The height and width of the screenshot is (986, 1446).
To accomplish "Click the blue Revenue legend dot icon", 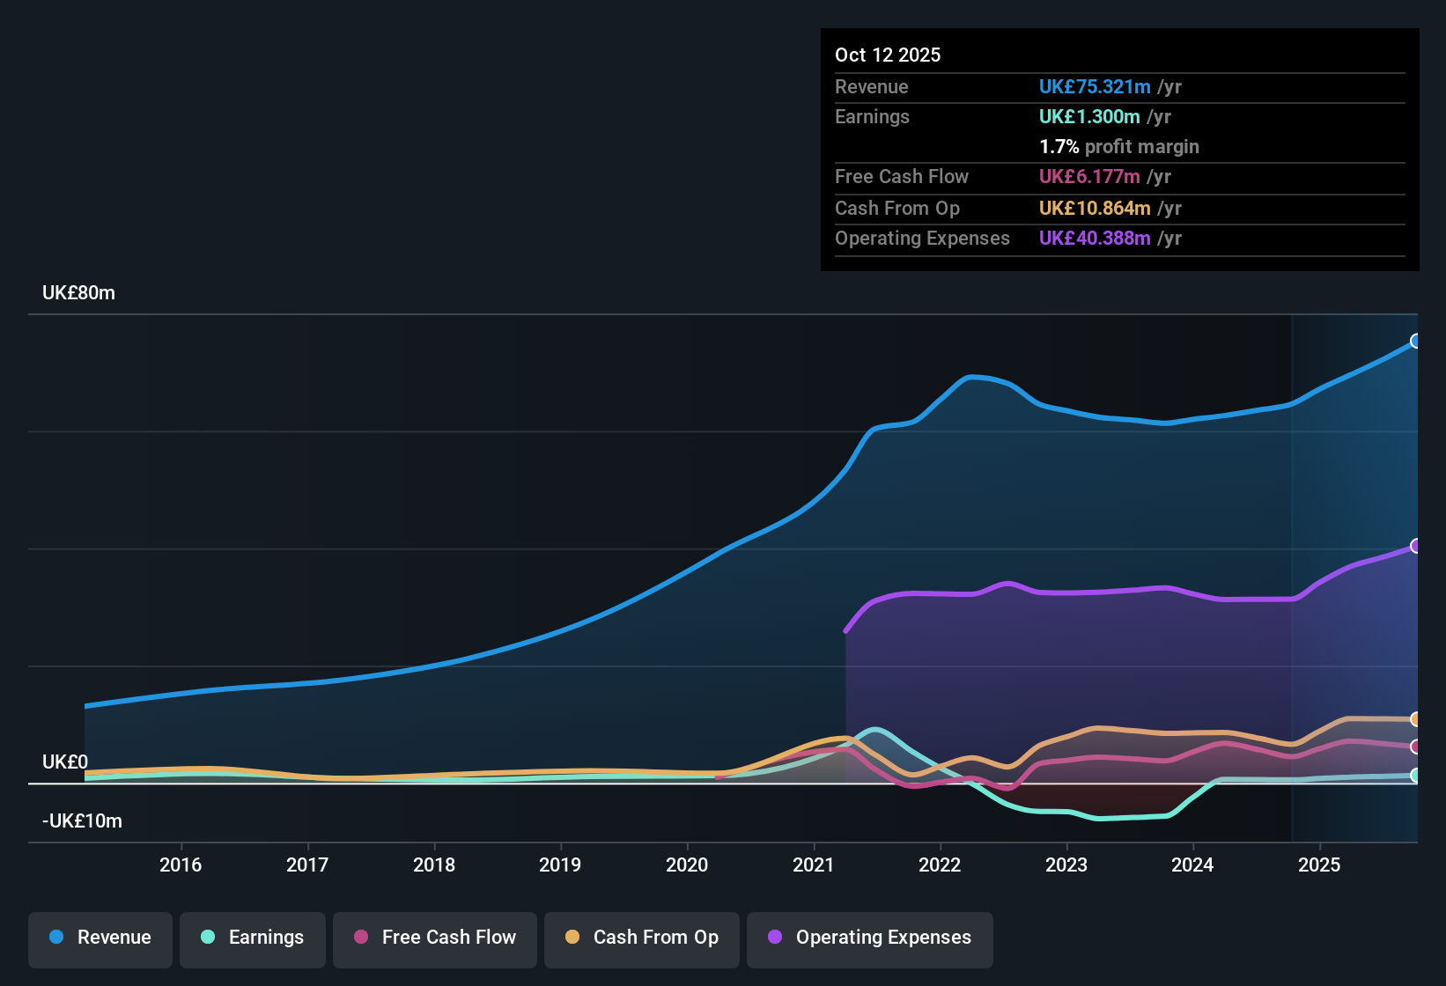I will [x=55, y=938].
